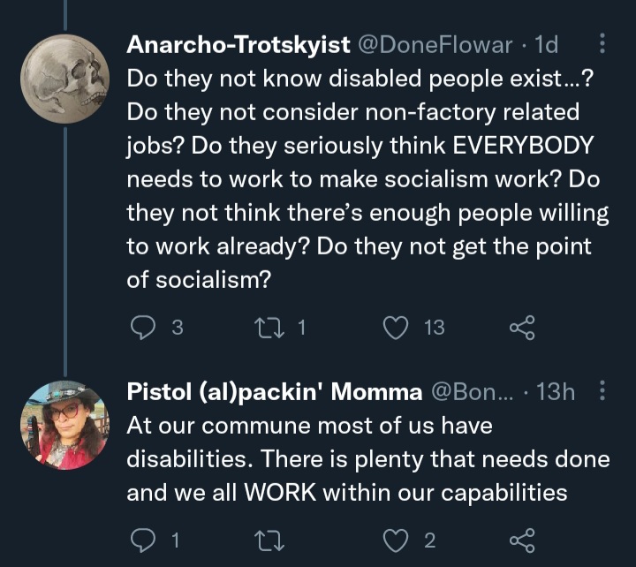Open the 1d timestamp

[547, 45]
